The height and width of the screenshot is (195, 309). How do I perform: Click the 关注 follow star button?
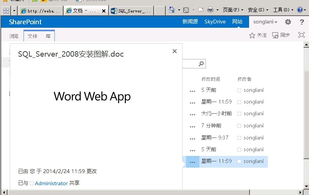pyautogui.click(x=258, y=36)
